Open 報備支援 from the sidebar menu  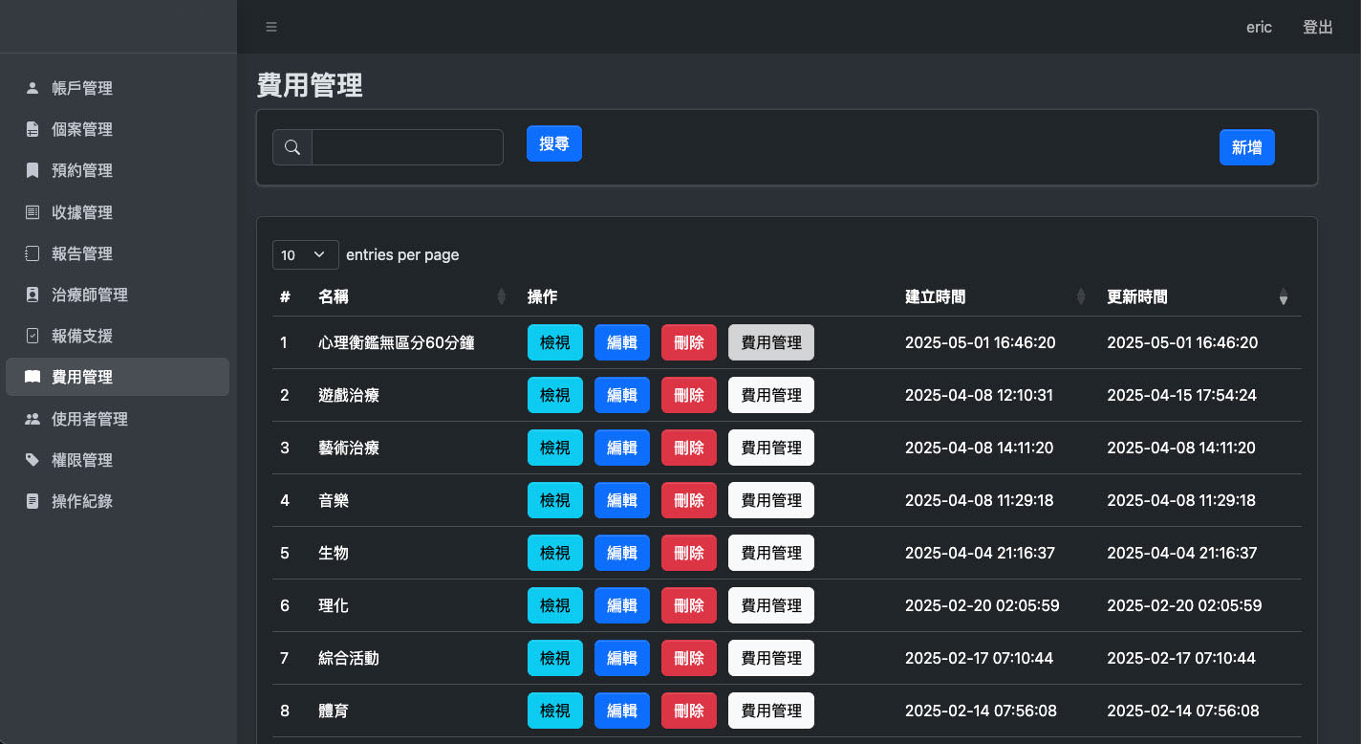click(81, 336)
